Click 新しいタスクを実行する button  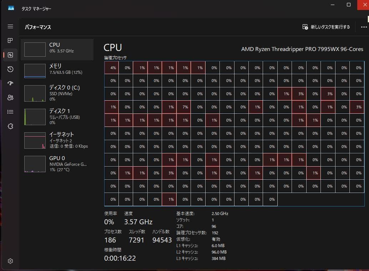(325, 27)
